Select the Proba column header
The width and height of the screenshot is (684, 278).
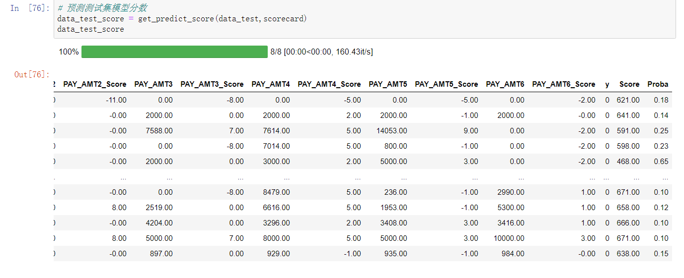pyautogui.click(x=658, y=84)
